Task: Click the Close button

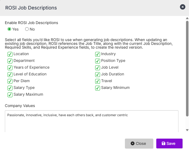Action: tap(139, 143)
